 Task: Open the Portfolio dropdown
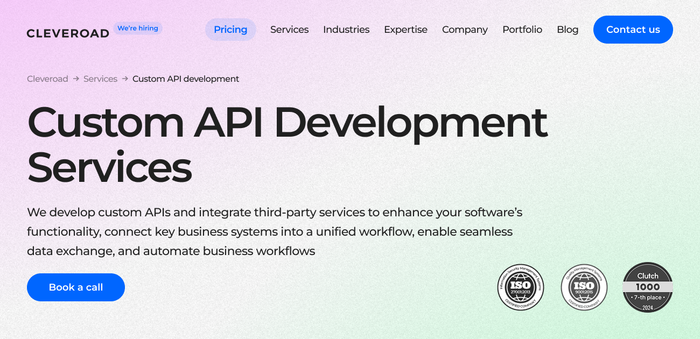522,30
